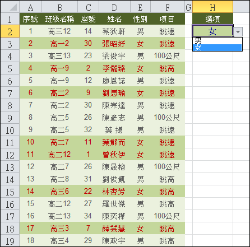This screenshot has width=250, height=247.
Task: Select the name cell 梁俊宇
Action: (x=114, y=56)
